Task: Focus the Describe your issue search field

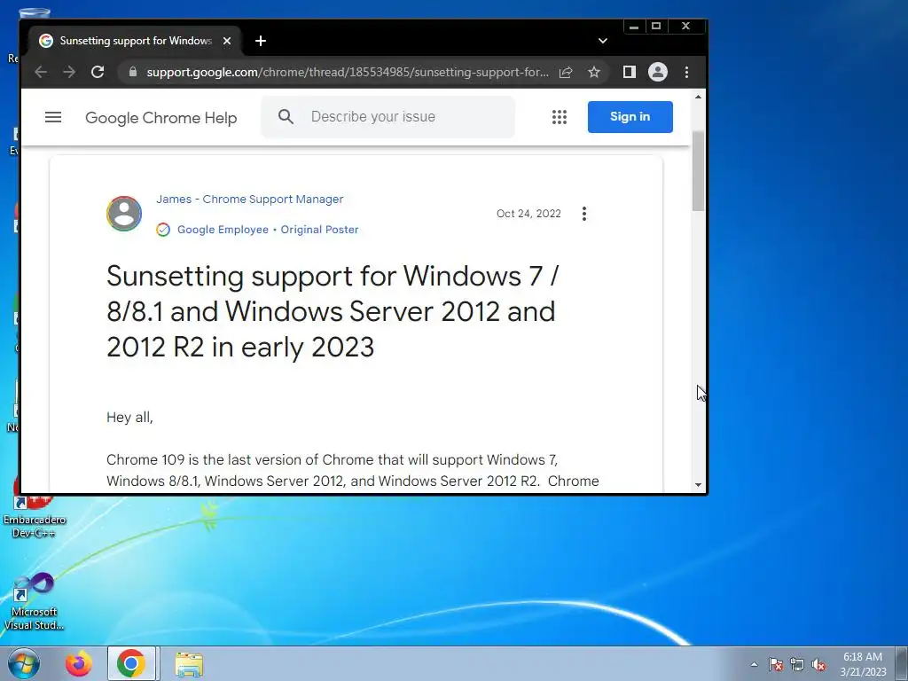Action: pyautogui.click(x=387, y=117)
